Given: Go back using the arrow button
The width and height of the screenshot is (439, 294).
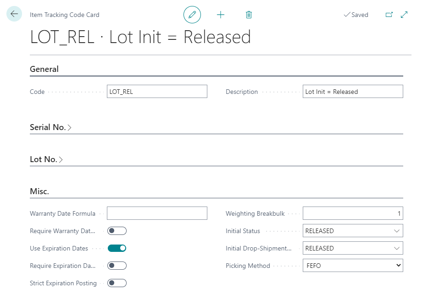Looking at the screenshot, I should pyautogui.click(x=14, y=14).
